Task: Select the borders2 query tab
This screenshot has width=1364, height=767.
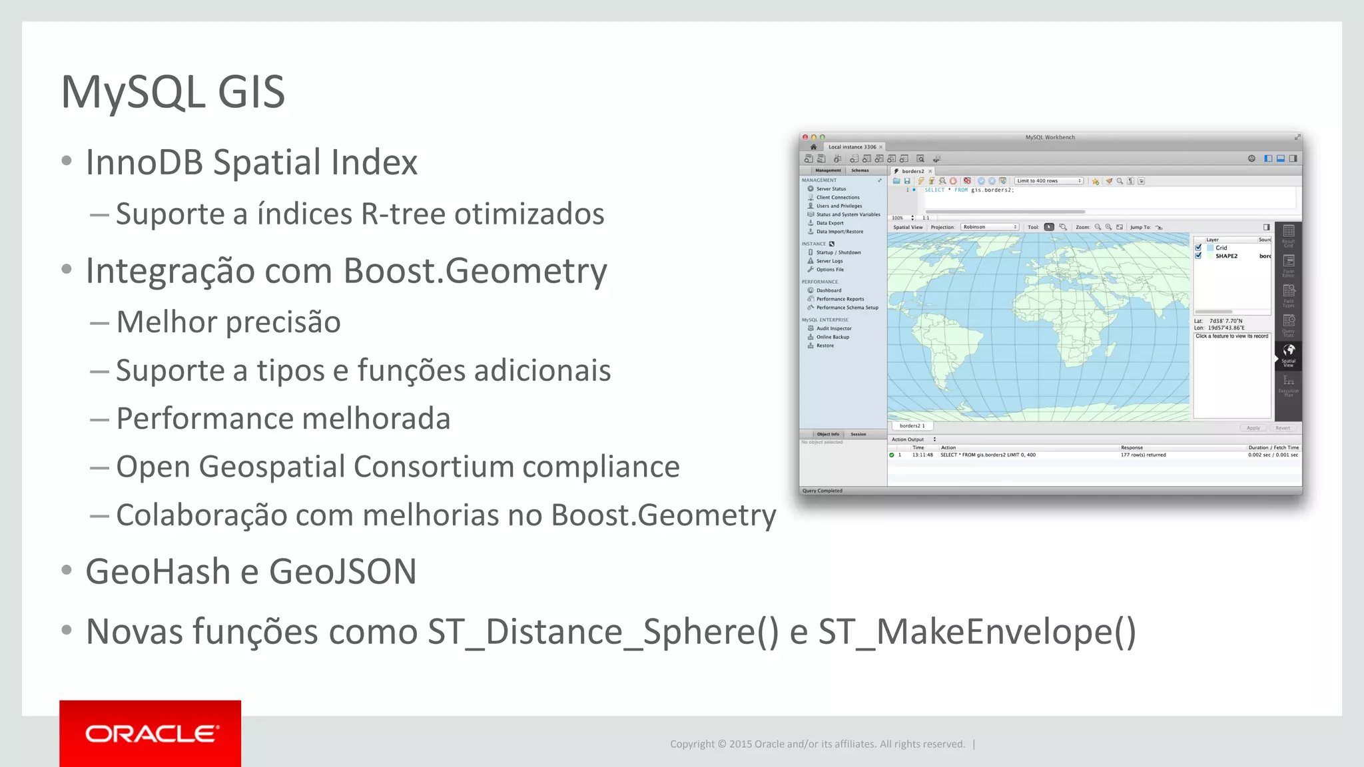Action: pyautogui.click(x=912, y=171)
